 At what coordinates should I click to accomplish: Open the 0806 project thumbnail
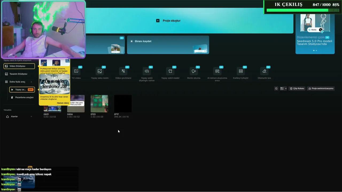point(76,104)
